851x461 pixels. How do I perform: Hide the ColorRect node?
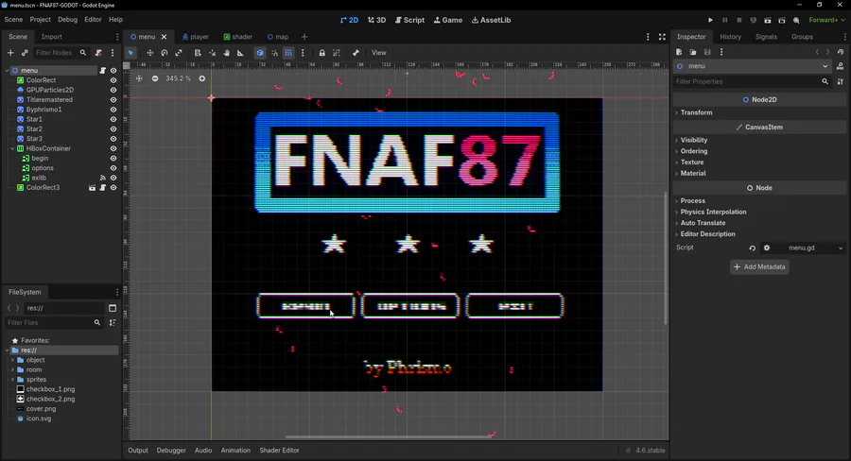pyautogui.click(x=113, y=80)
